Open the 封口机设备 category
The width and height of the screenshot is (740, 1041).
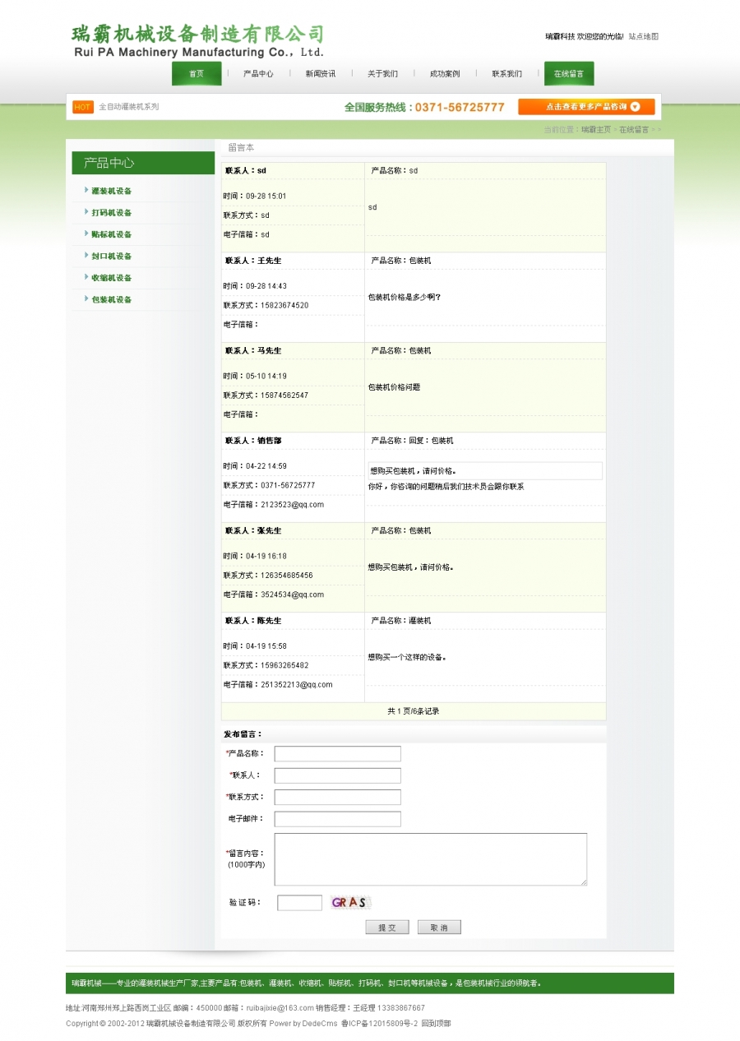[x=112, y=256]
